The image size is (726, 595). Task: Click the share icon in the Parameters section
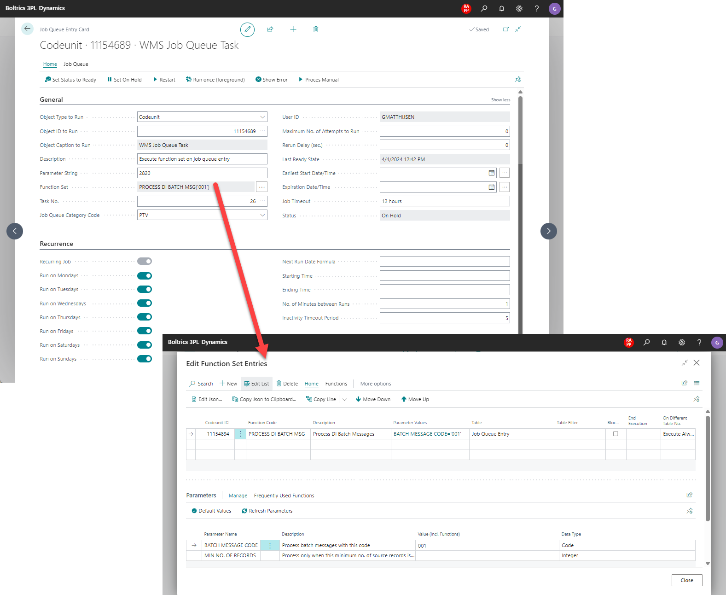689,495
